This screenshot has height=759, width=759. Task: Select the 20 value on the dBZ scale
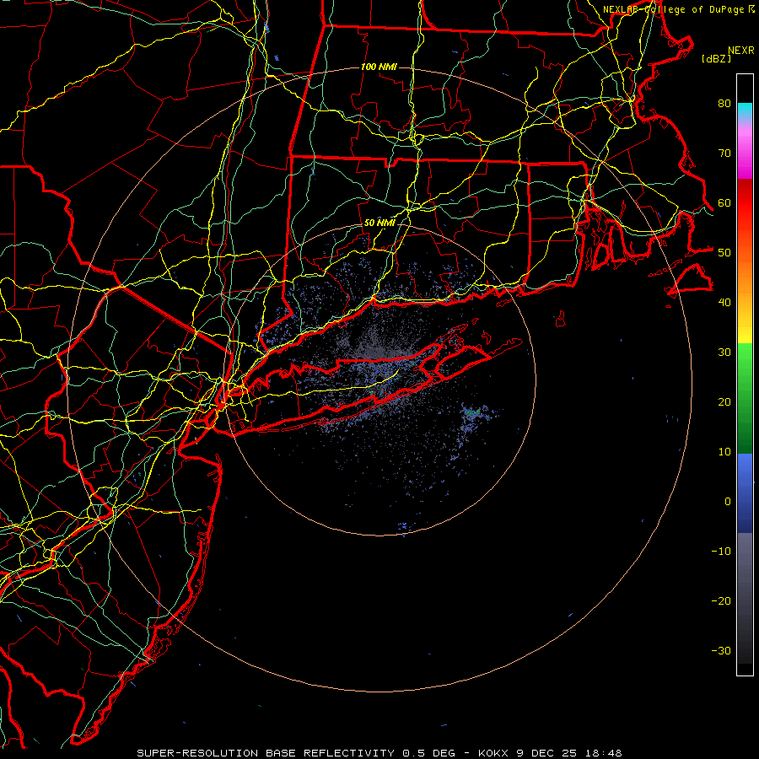click(x=724, y=401)
